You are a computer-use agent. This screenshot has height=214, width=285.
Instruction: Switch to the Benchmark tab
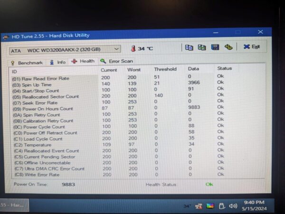point(27,63)
